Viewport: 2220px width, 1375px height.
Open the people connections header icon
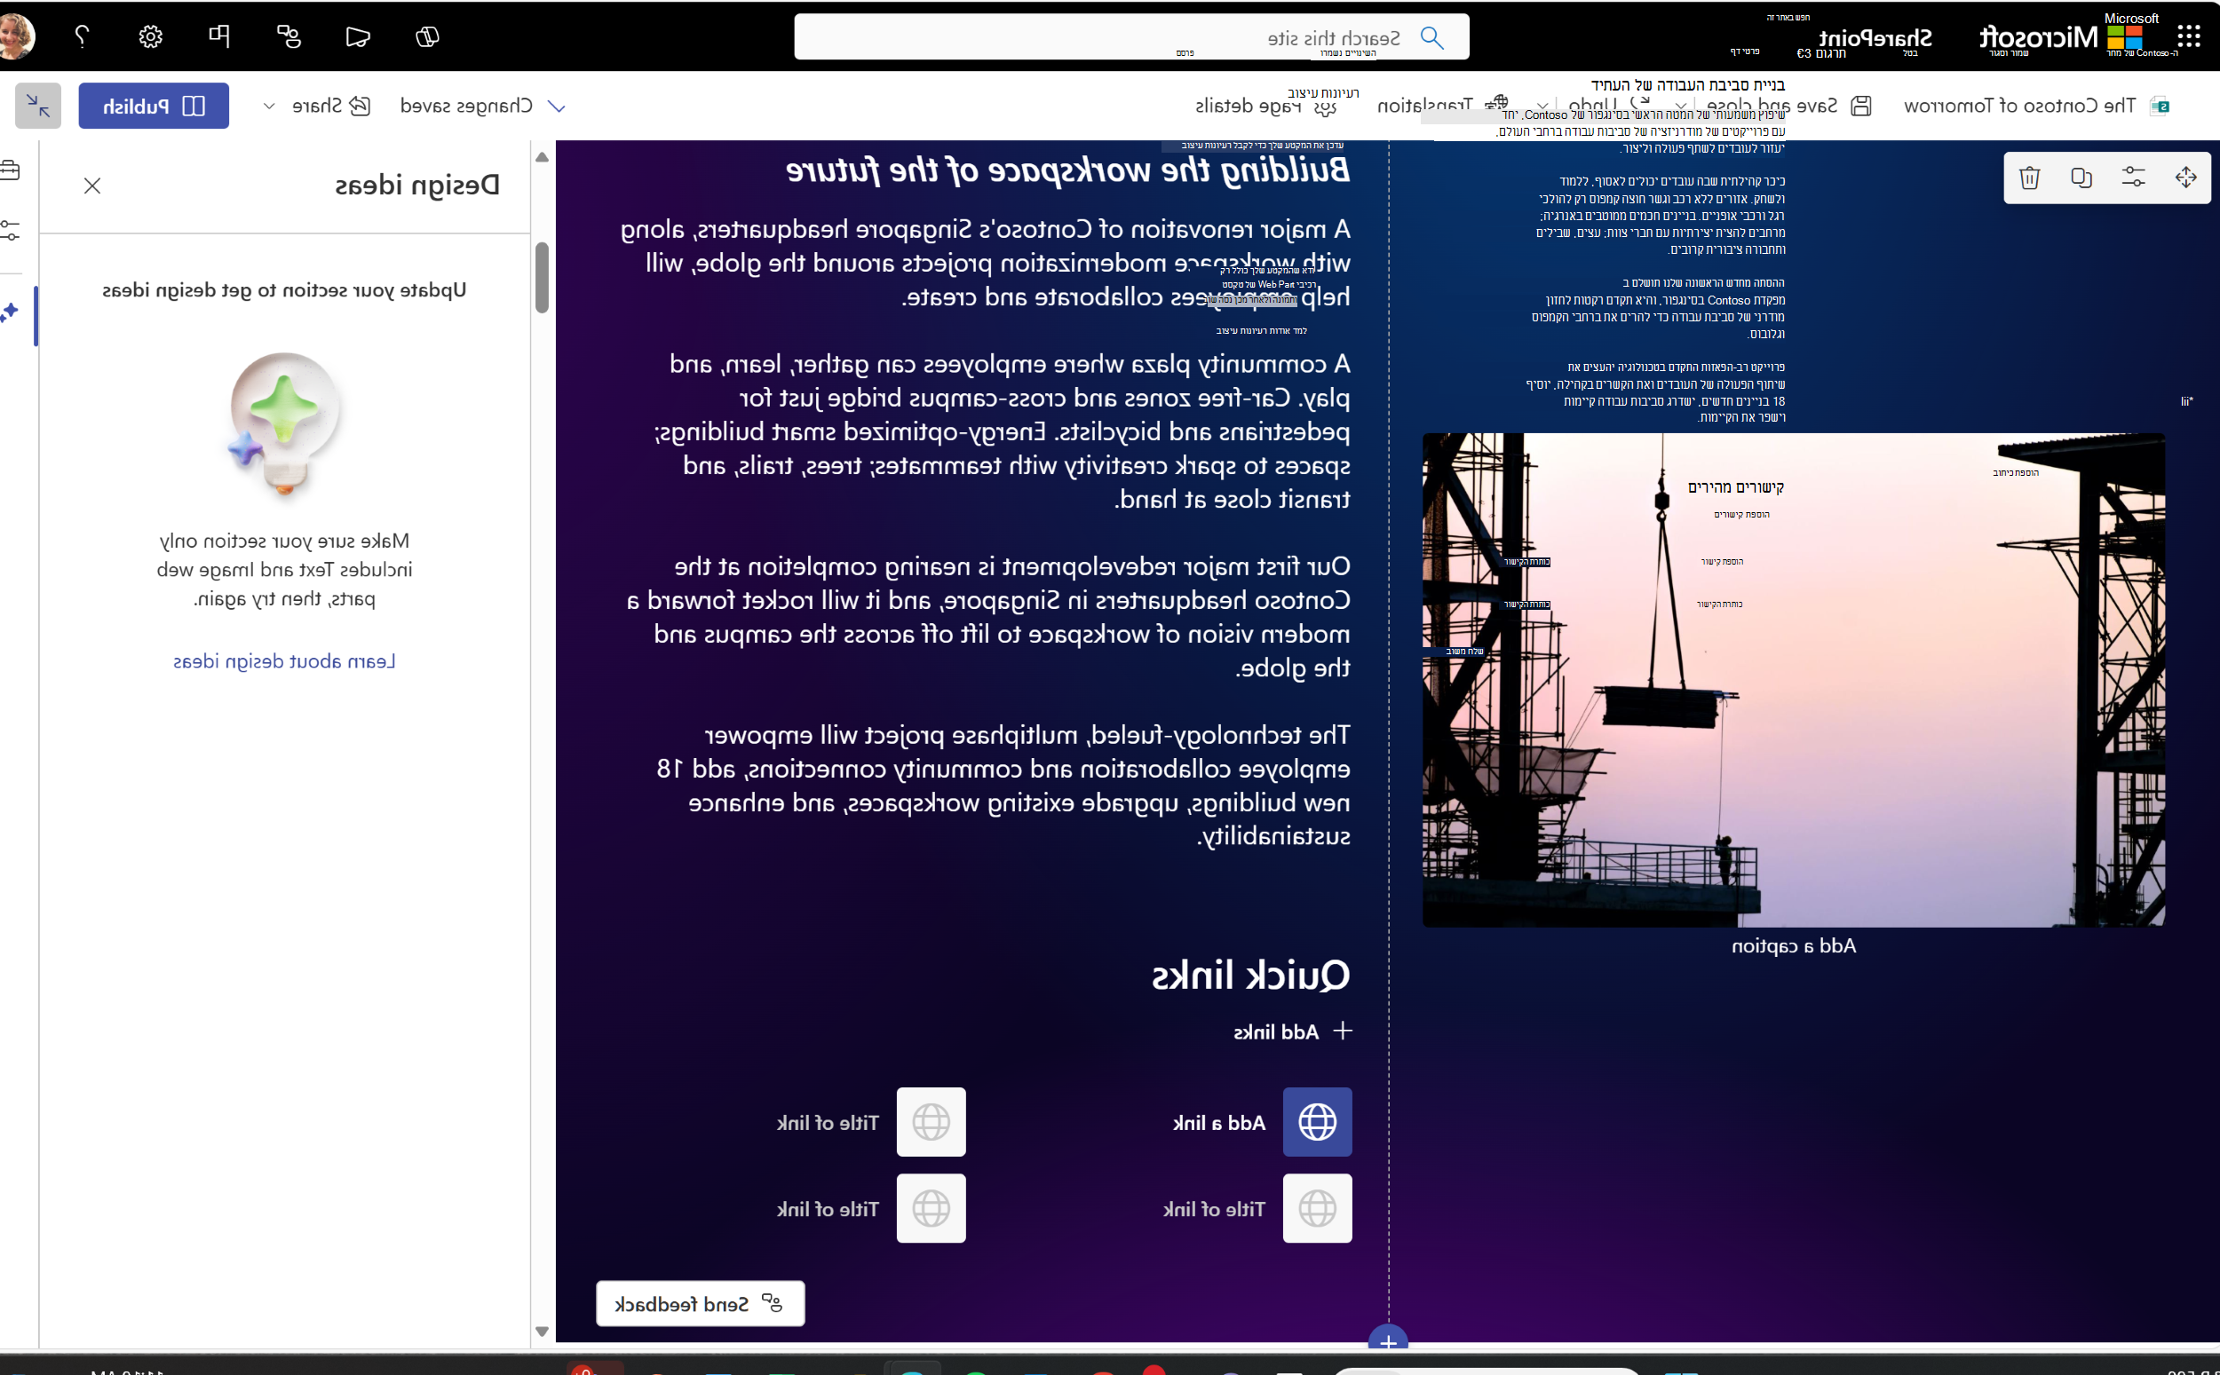[289, 36]
